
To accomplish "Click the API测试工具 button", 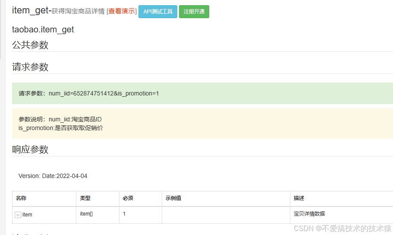I will (157, 12).
